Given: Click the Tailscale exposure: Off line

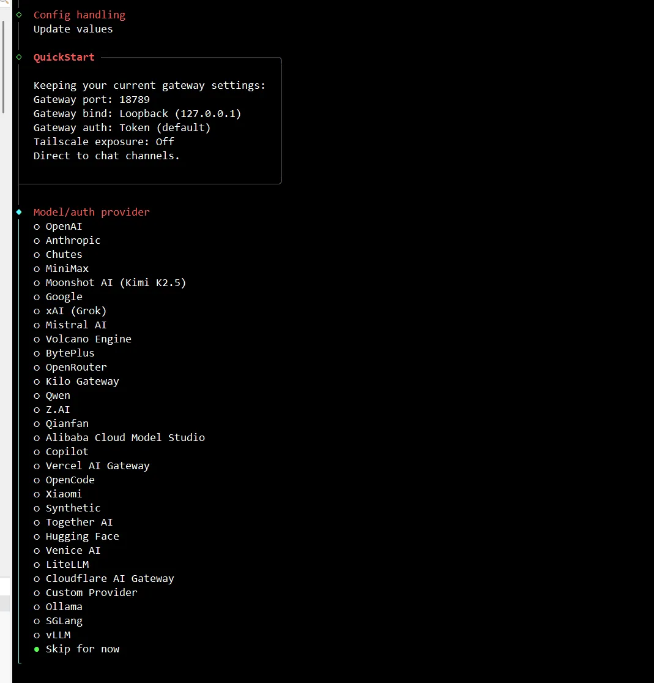Looking at the screenshot, I should [103, 142].
